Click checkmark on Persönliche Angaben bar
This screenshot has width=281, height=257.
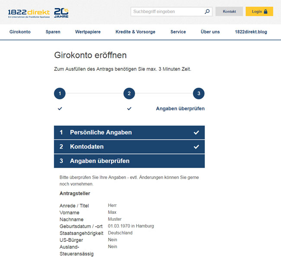pos(196,133)
